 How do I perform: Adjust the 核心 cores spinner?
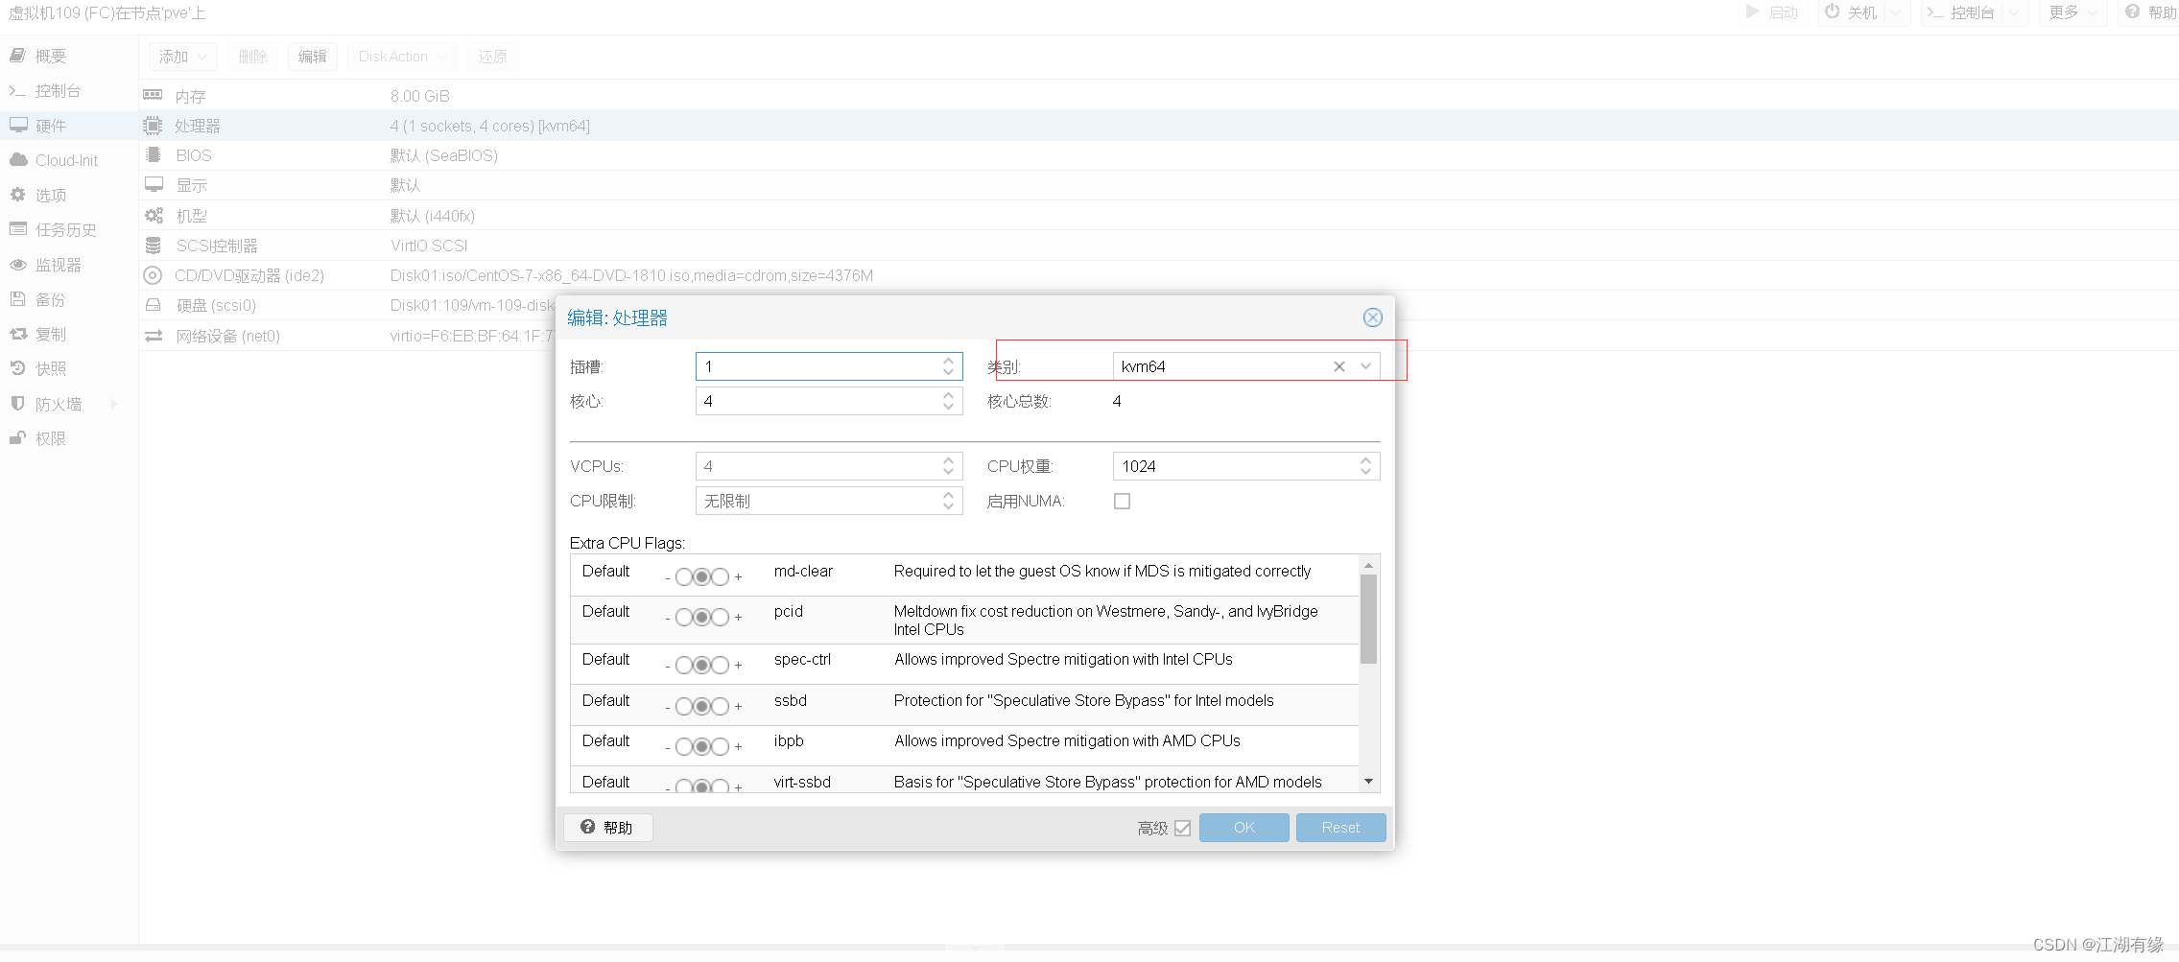tap(948, 401)
